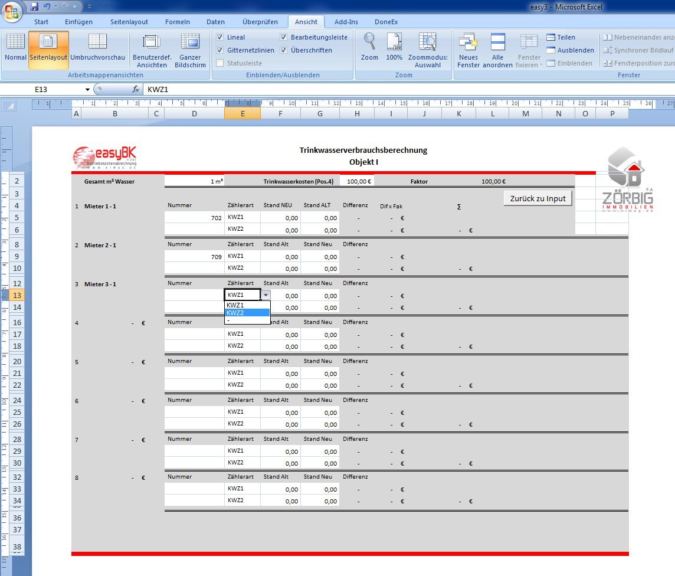Open Benutzerdef. Ansichten

[152, 51]
